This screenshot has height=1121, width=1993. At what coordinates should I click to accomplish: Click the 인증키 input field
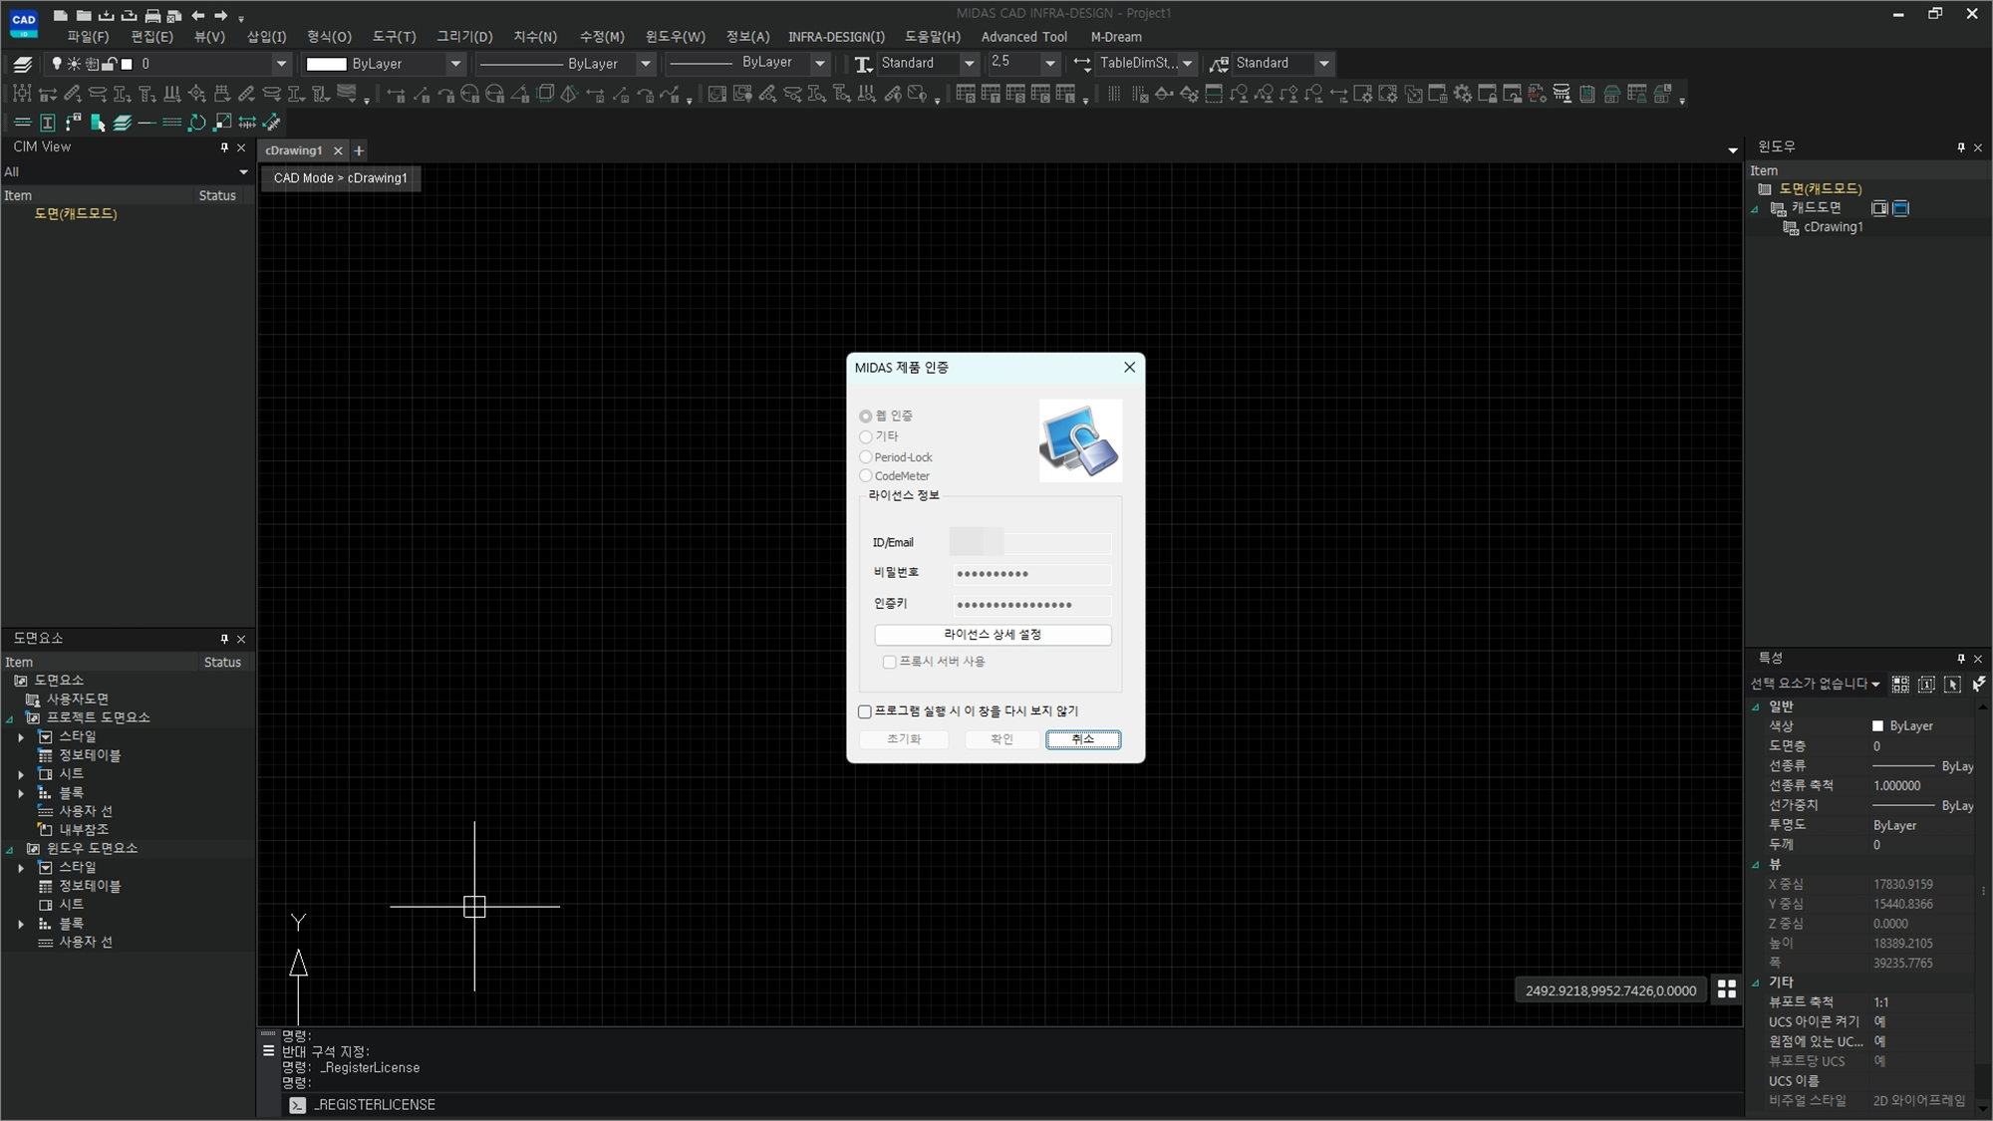pyautogui.click(x=1030, y=605)
